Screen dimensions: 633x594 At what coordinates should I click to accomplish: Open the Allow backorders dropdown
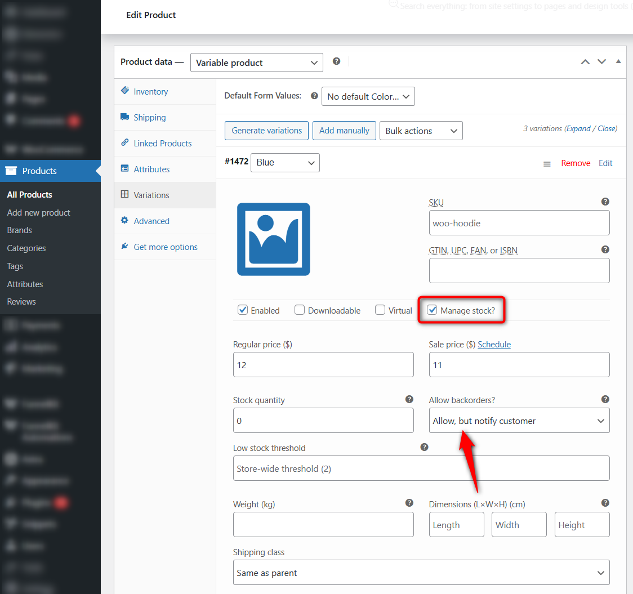click(x=519, y=420)
